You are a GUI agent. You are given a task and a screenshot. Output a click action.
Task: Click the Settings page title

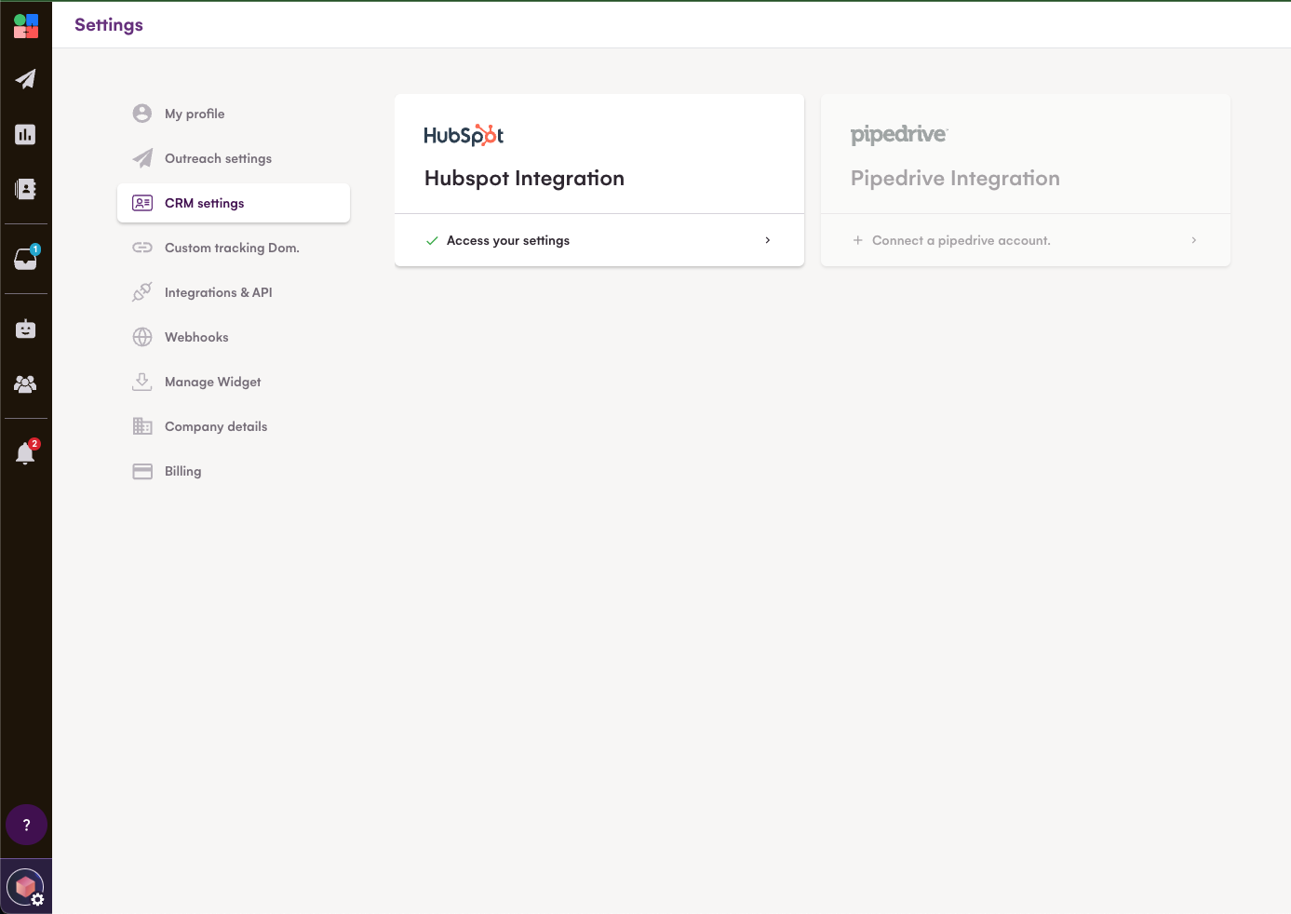[109, 25]
